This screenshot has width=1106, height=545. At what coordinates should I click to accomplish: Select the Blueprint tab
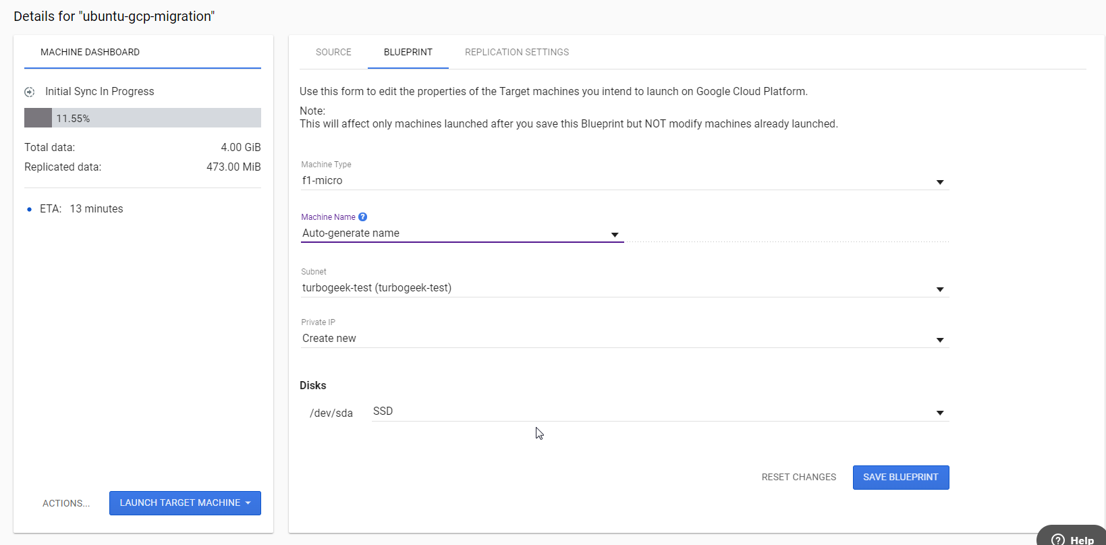[408, 52]
